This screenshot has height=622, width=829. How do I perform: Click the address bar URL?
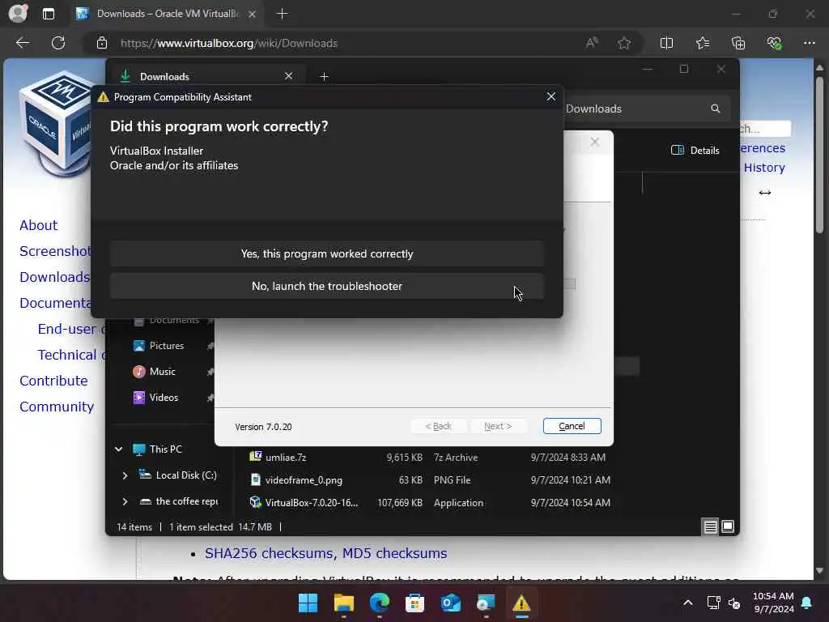point(229,44)
